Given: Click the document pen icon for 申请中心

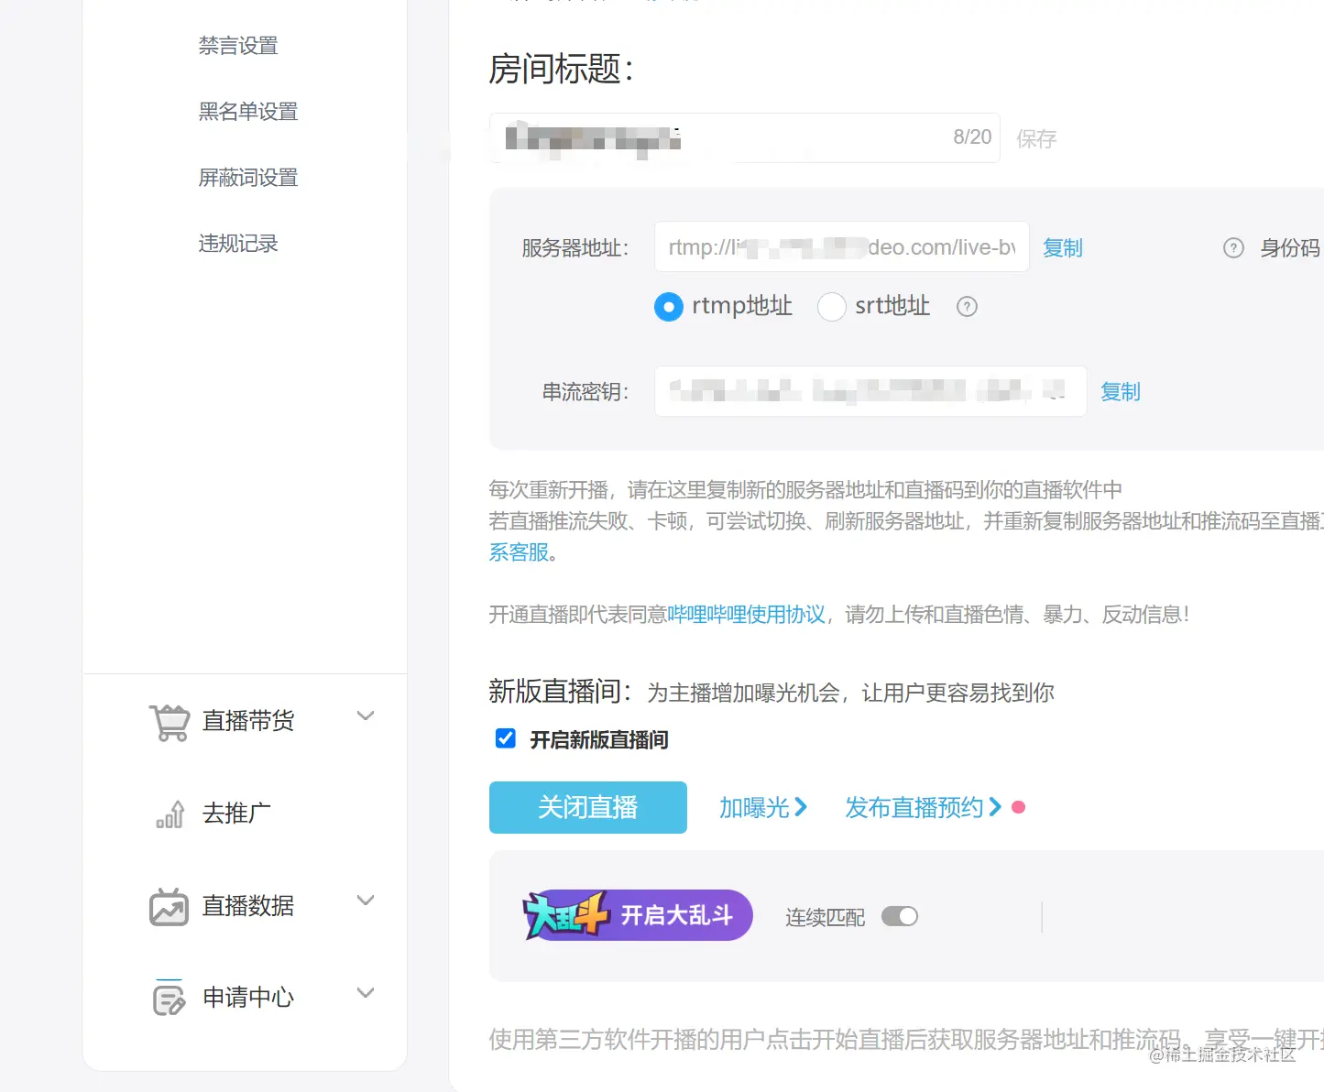Looking at the screenshot, I should tap(170, 998).
